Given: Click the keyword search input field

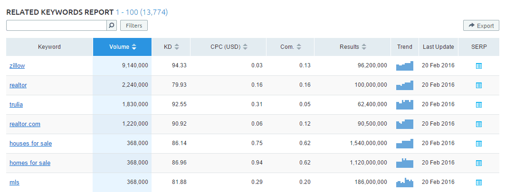Looking at the screenshot, I should tap(56, 25).
